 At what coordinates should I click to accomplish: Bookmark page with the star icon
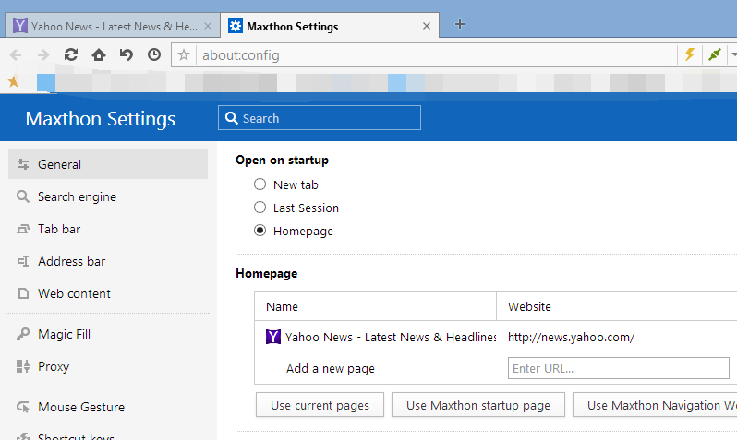point(184,55)
